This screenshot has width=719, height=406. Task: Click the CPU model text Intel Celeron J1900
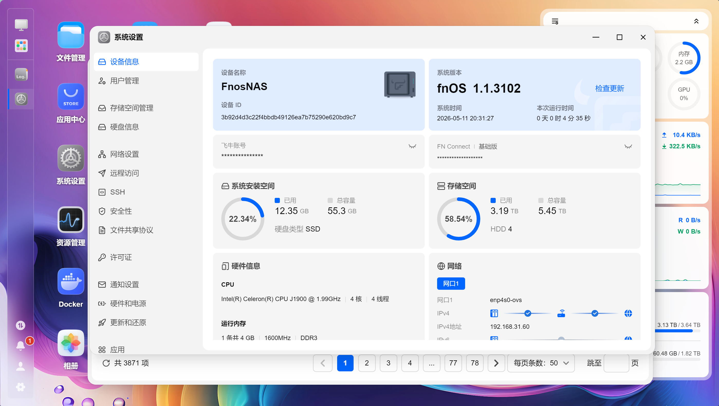(281, 299)
